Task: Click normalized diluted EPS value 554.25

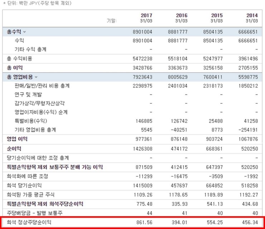Action: click(x=215, y=223)
